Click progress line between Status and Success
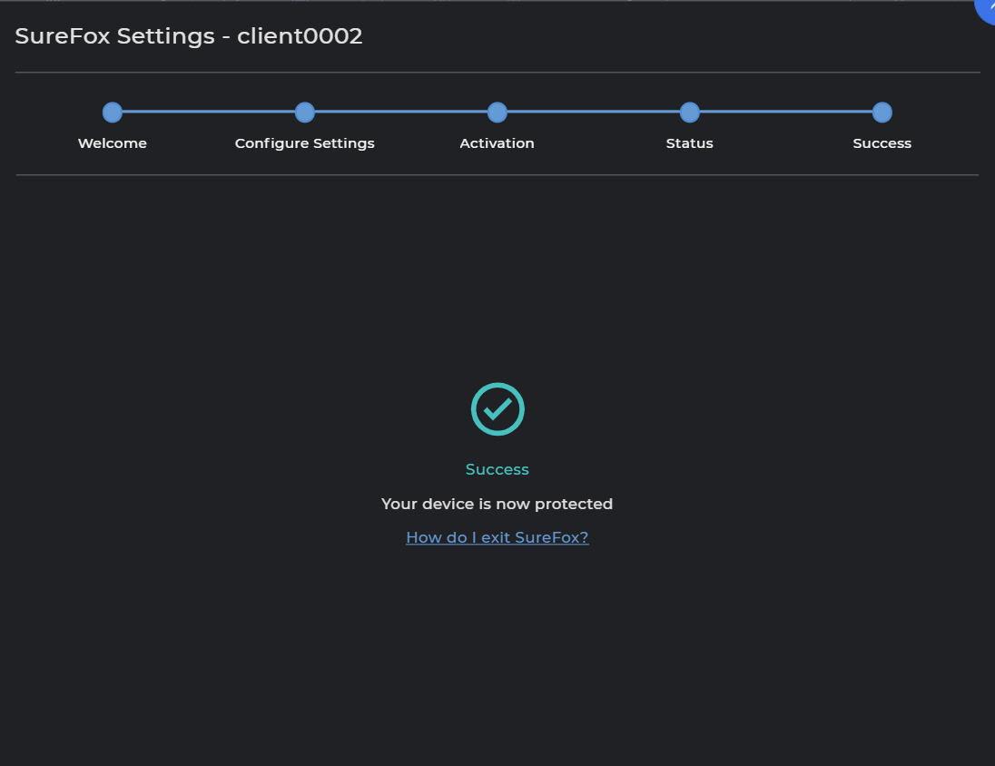Image resolution: width=995 pixels, height=766 pixels. click(x=786, y=112)
